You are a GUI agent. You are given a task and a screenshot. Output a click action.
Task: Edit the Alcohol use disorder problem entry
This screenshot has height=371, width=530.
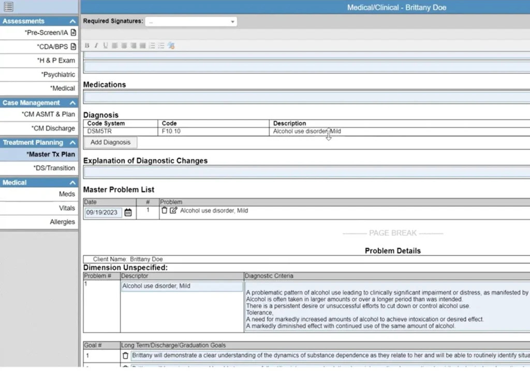pos(173,210)
